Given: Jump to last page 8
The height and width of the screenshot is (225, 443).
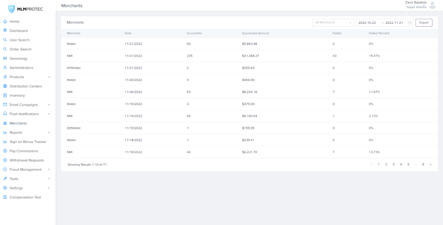Looking at the screenshot, I should [423, 164].
